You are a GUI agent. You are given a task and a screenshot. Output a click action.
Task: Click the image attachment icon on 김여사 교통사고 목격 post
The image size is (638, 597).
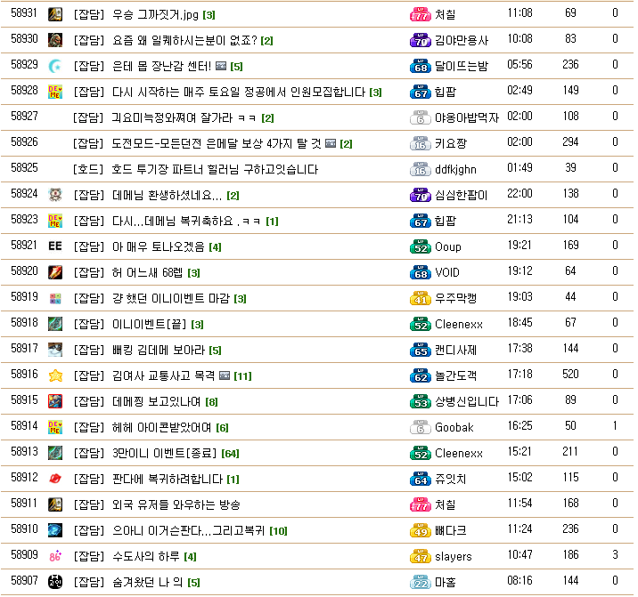point(224,375)
